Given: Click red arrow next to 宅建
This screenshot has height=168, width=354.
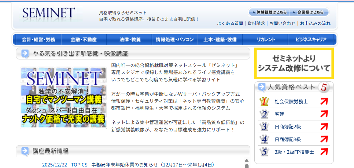Looking at the screenshot, I should [324, 114].
